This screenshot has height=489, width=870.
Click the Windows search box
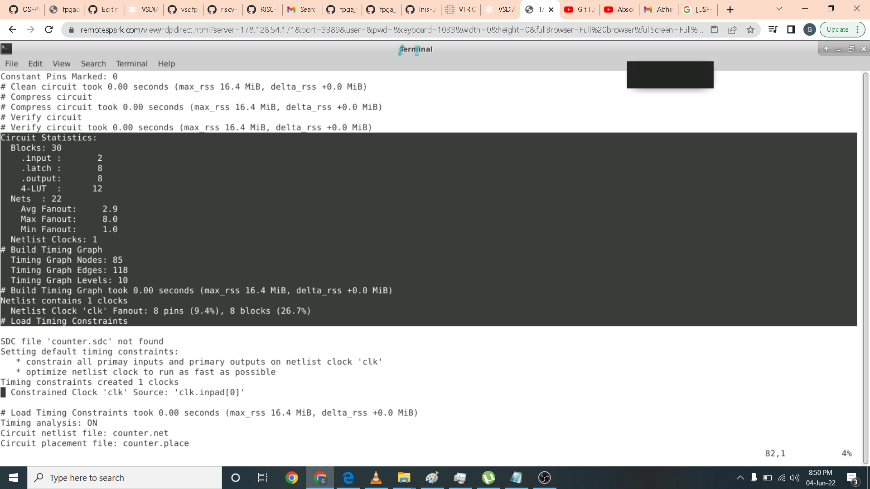pos(125,478)
